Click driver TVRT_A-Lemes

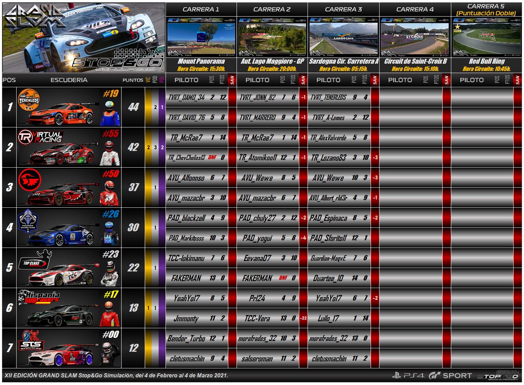coord(328,117)
